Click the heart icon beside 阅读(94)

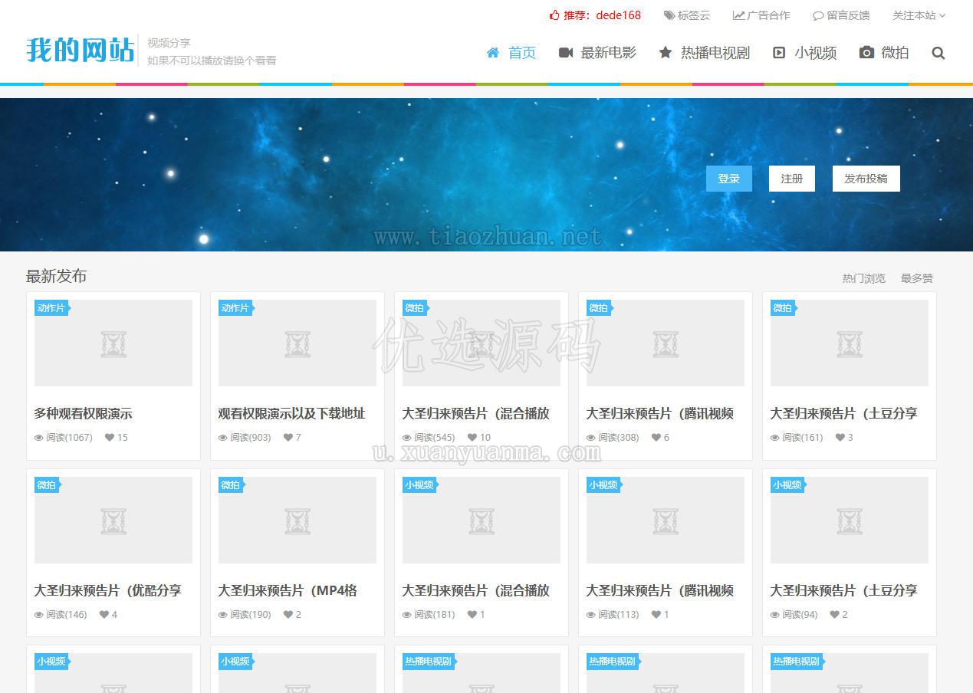835,614
